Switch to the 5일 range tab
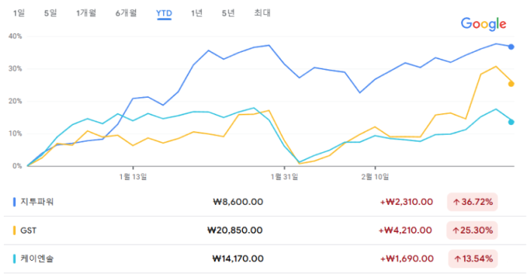 point(50,14)
